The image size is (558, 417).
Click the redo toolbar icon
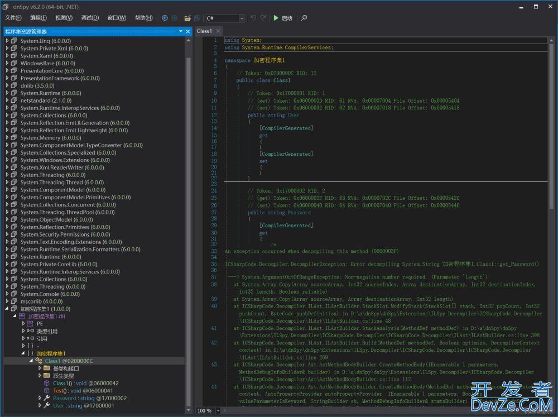pyautogui.click(x=263, y=18)
